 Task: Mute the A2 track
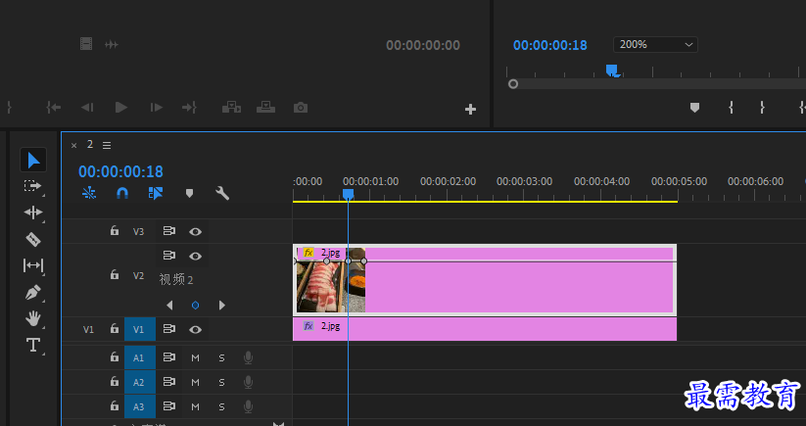(x=195, y=382)
